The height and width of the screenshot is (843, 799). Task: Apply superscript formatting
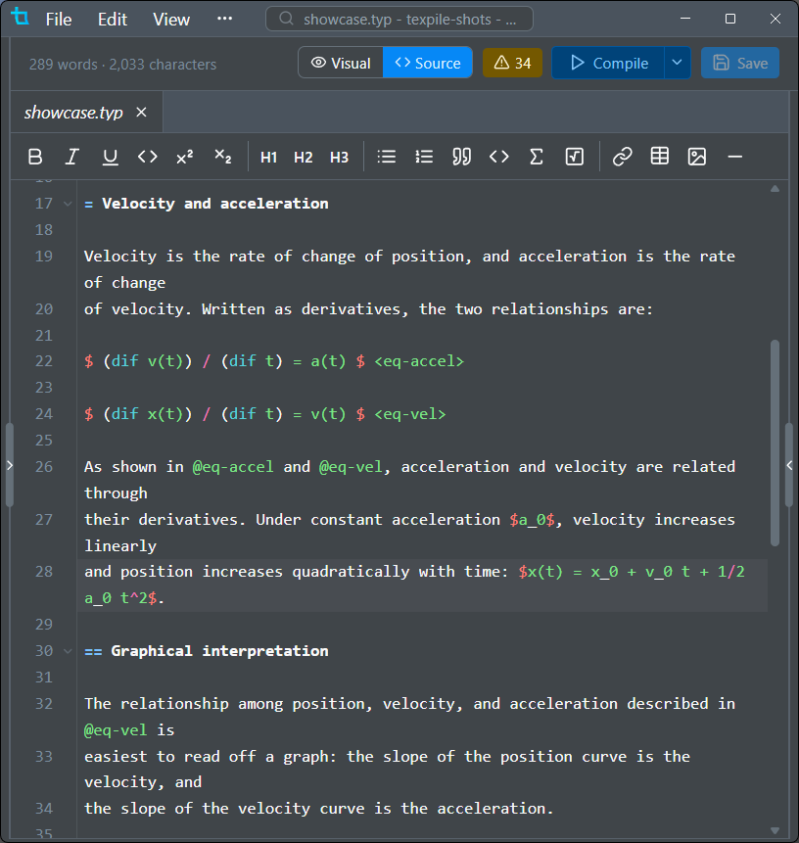click(x=185, y=157)
